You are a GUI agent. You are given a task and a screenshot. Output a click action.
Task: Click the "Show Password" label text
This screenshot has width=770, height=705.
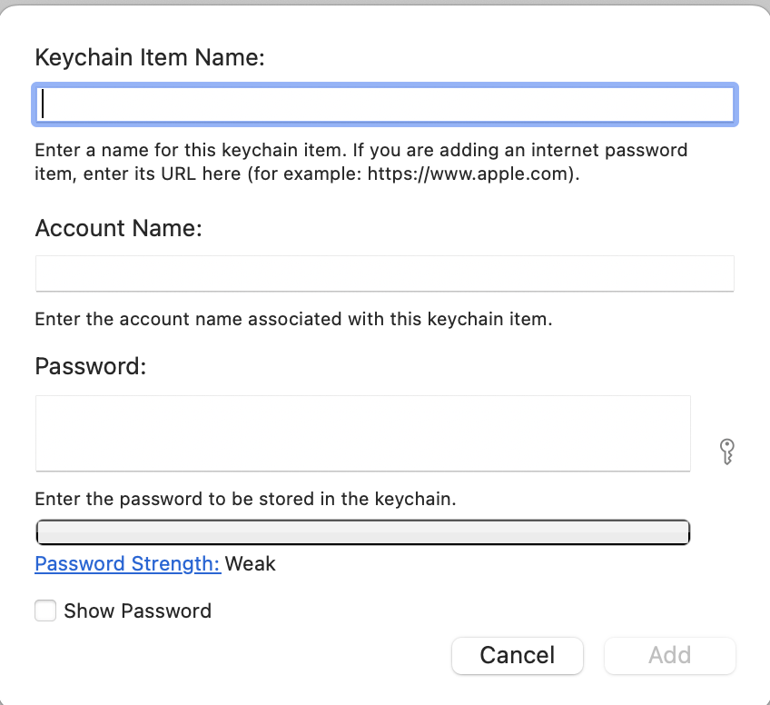click(x=137, y=611)
